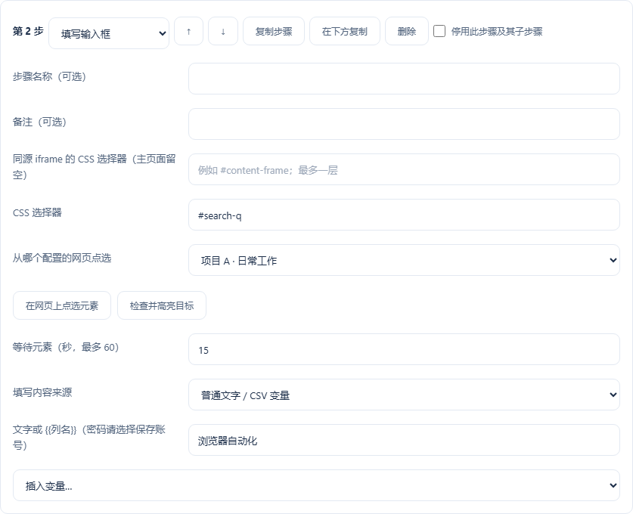
Task: Click the text field containing 浏览器自动化
Action: 404,440
